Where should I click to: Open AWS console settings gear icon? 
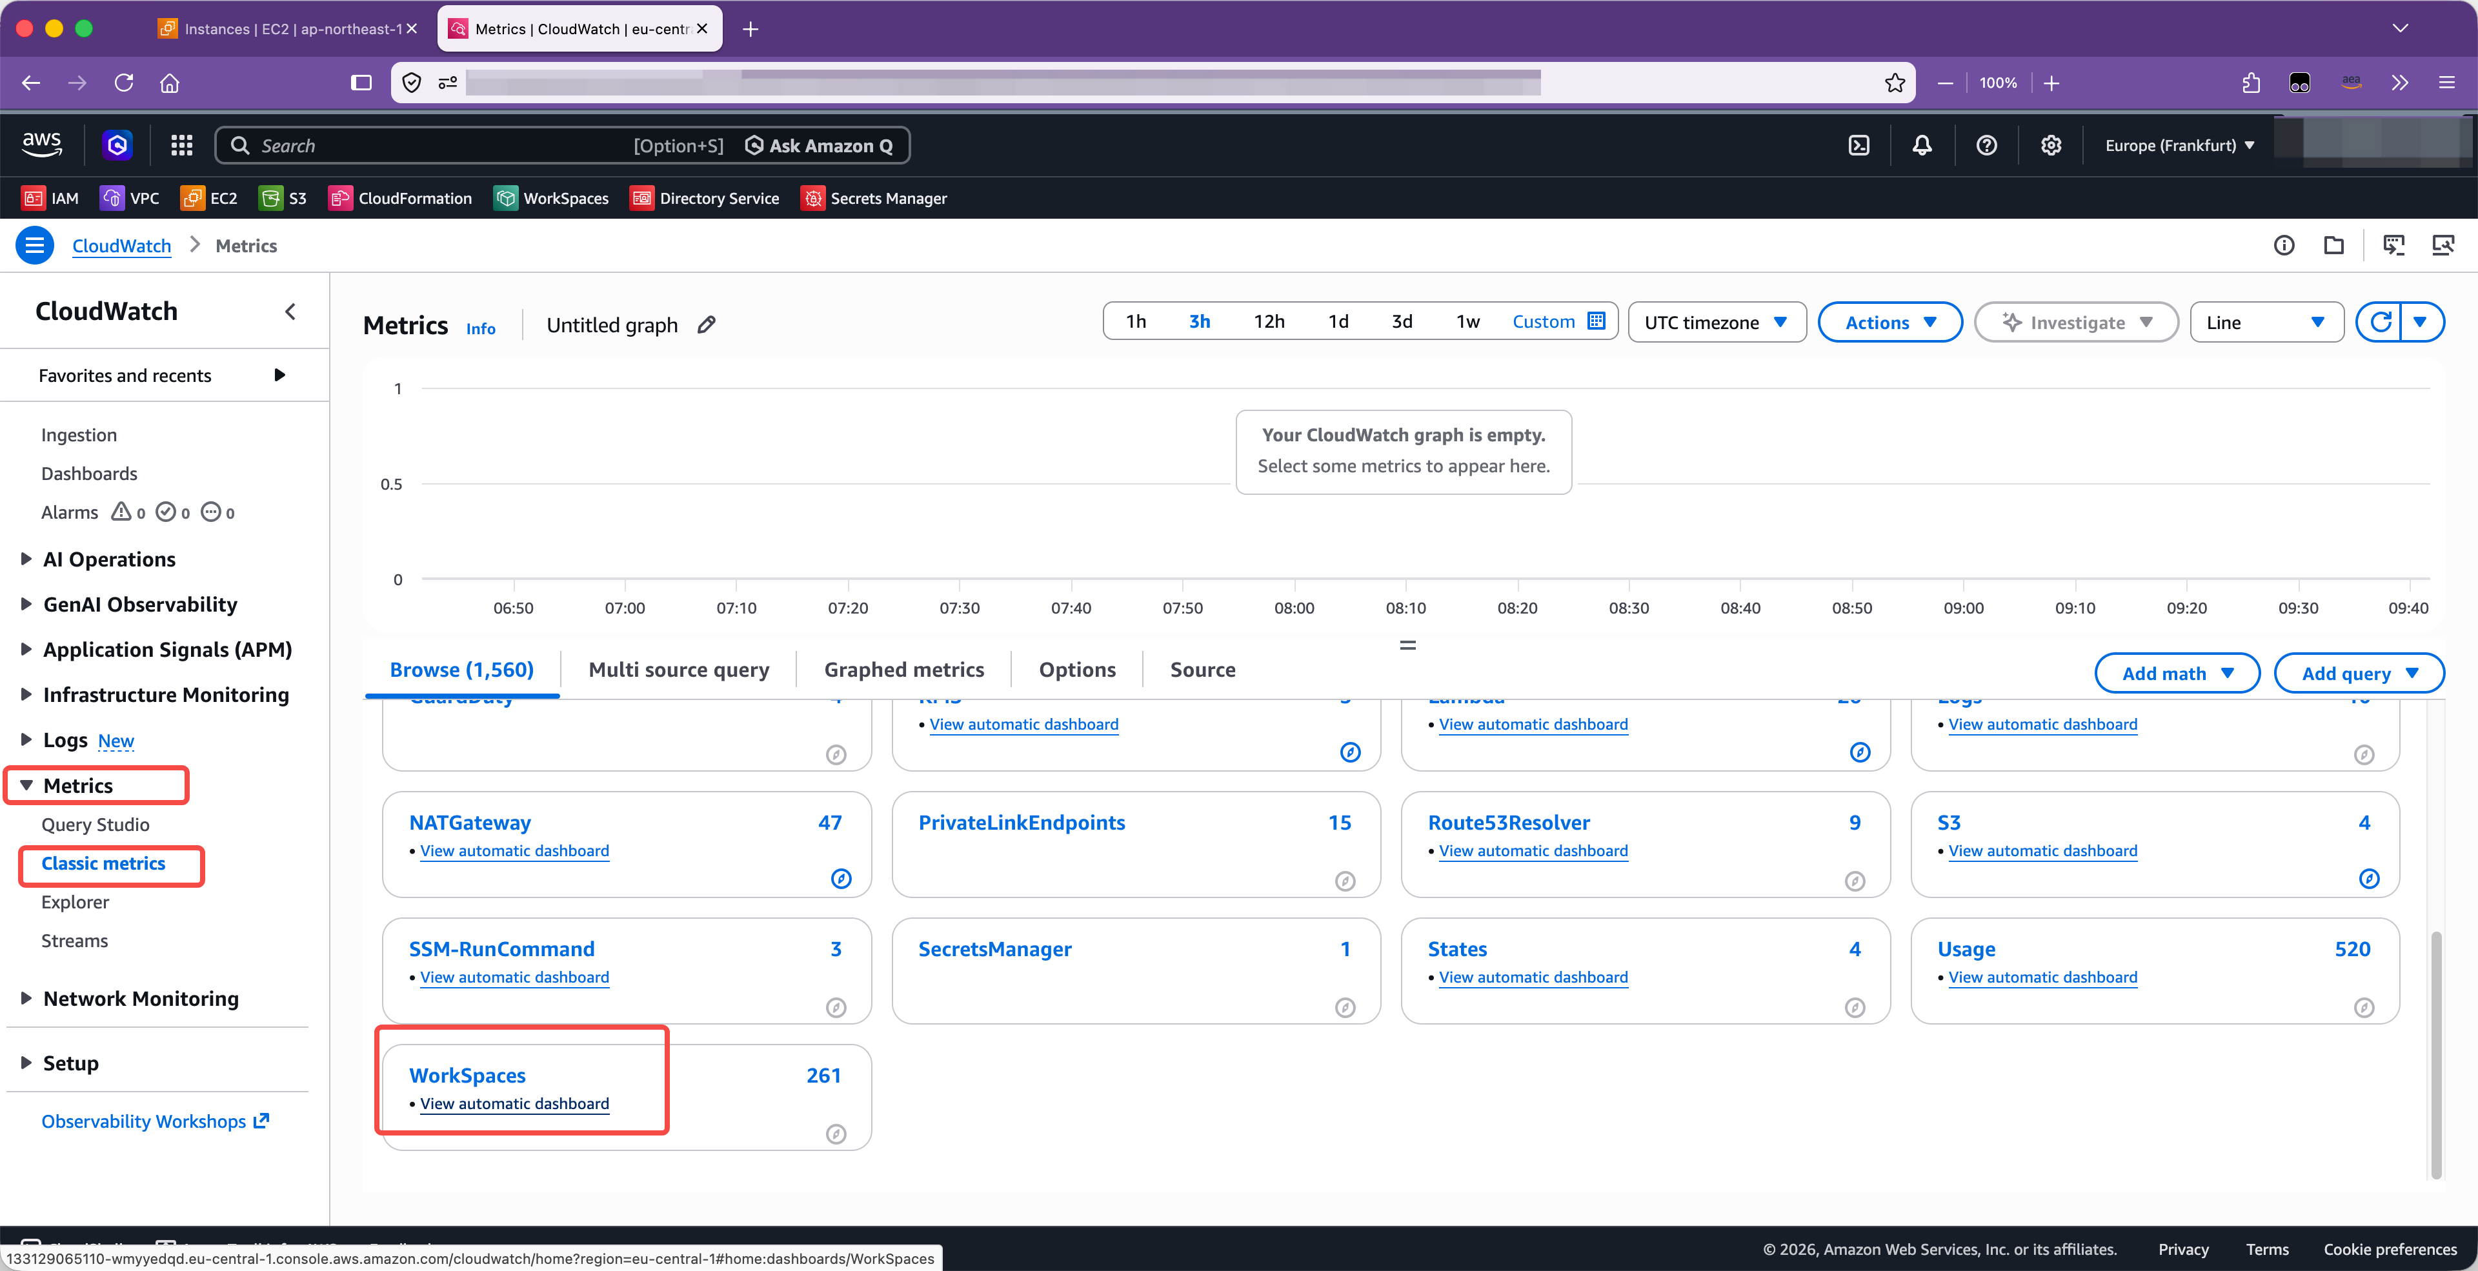pos(2051,145)
